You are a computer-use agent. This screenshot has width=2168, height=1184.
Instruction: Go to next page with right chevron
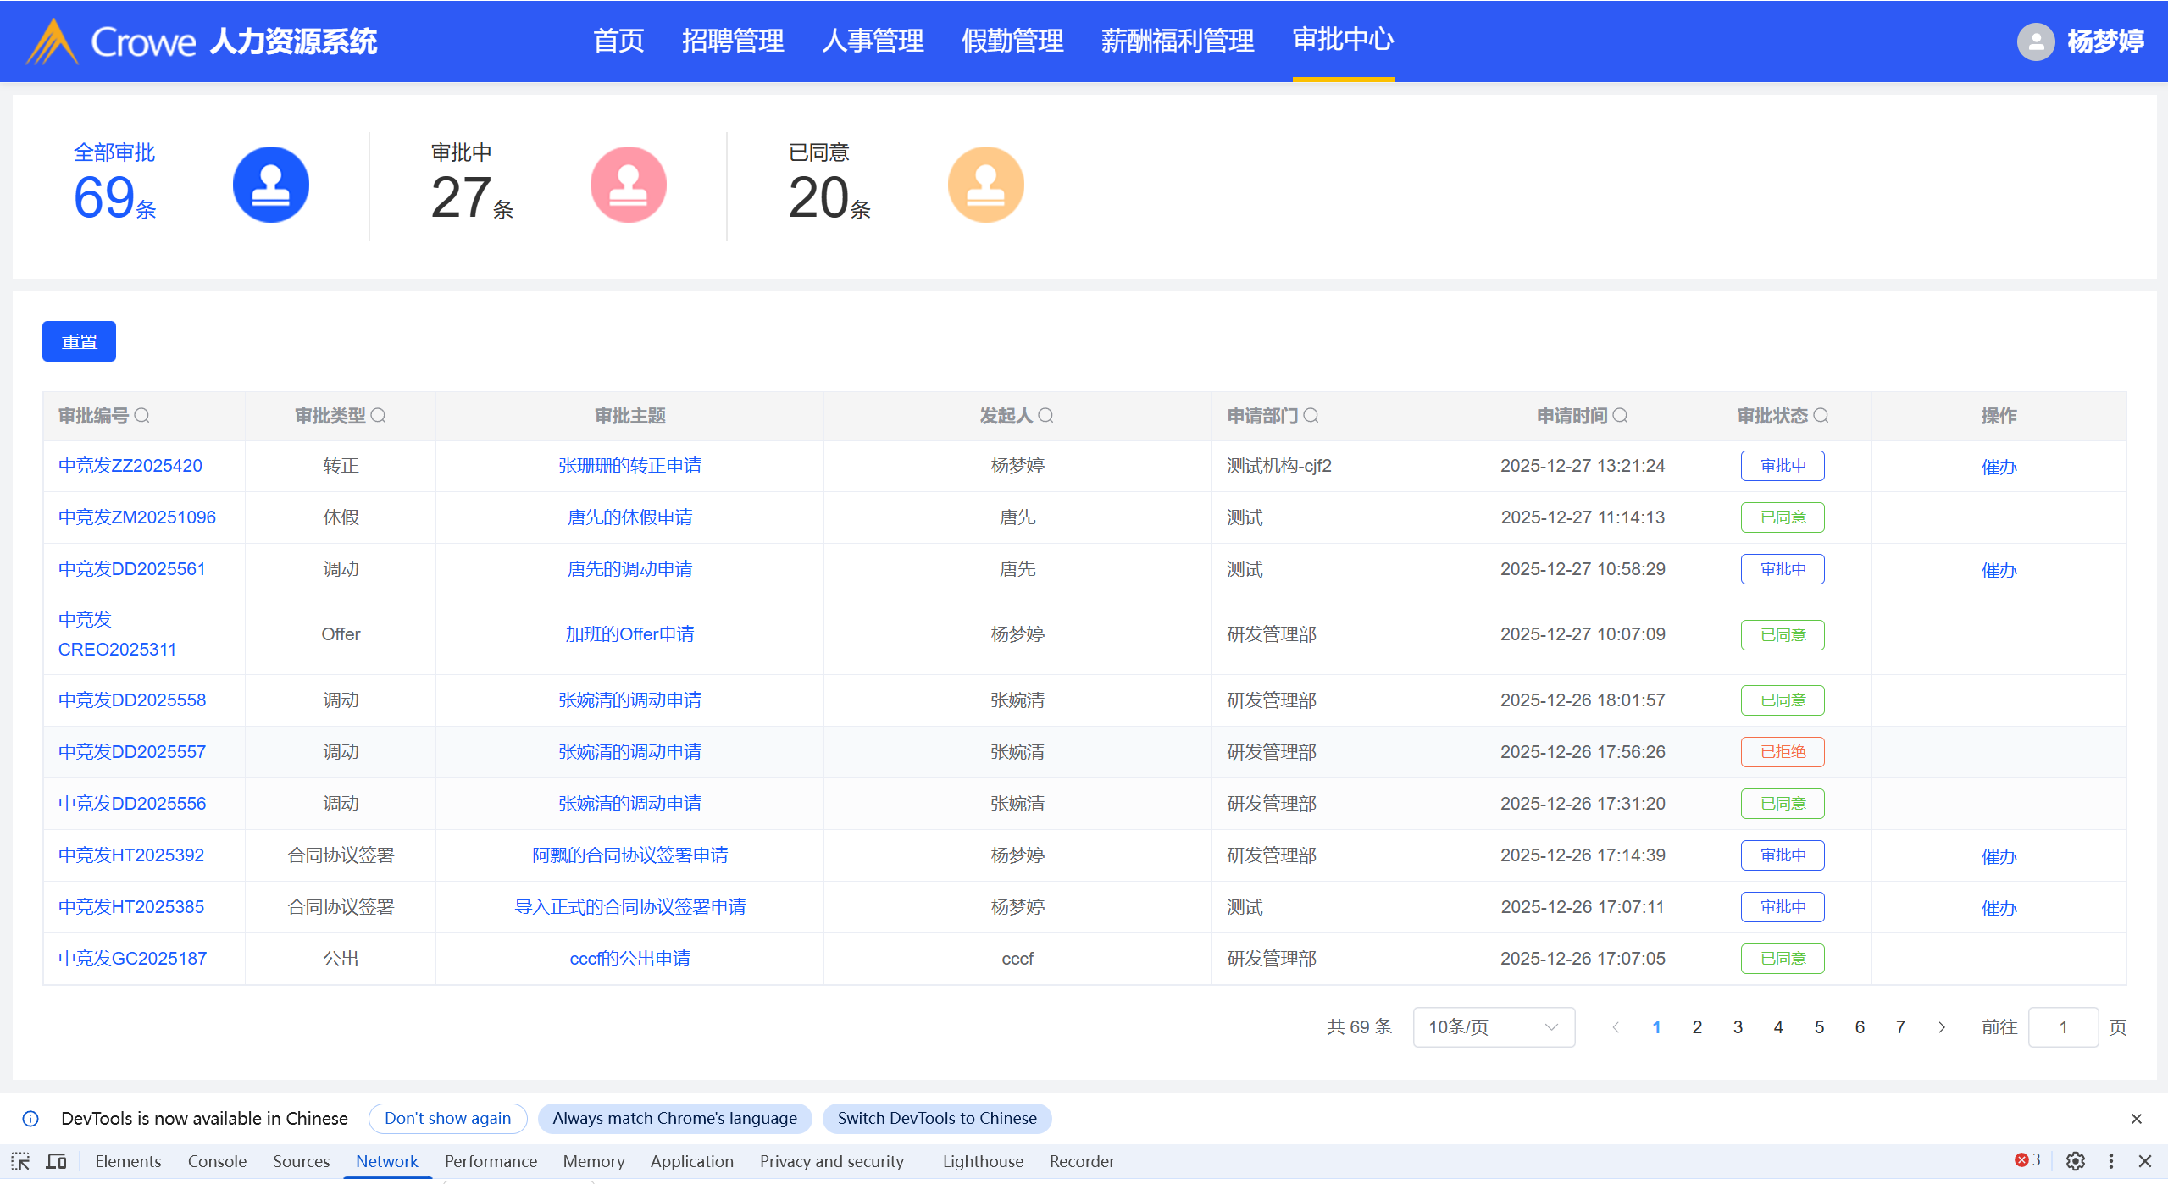(x=1942, y=1027)
